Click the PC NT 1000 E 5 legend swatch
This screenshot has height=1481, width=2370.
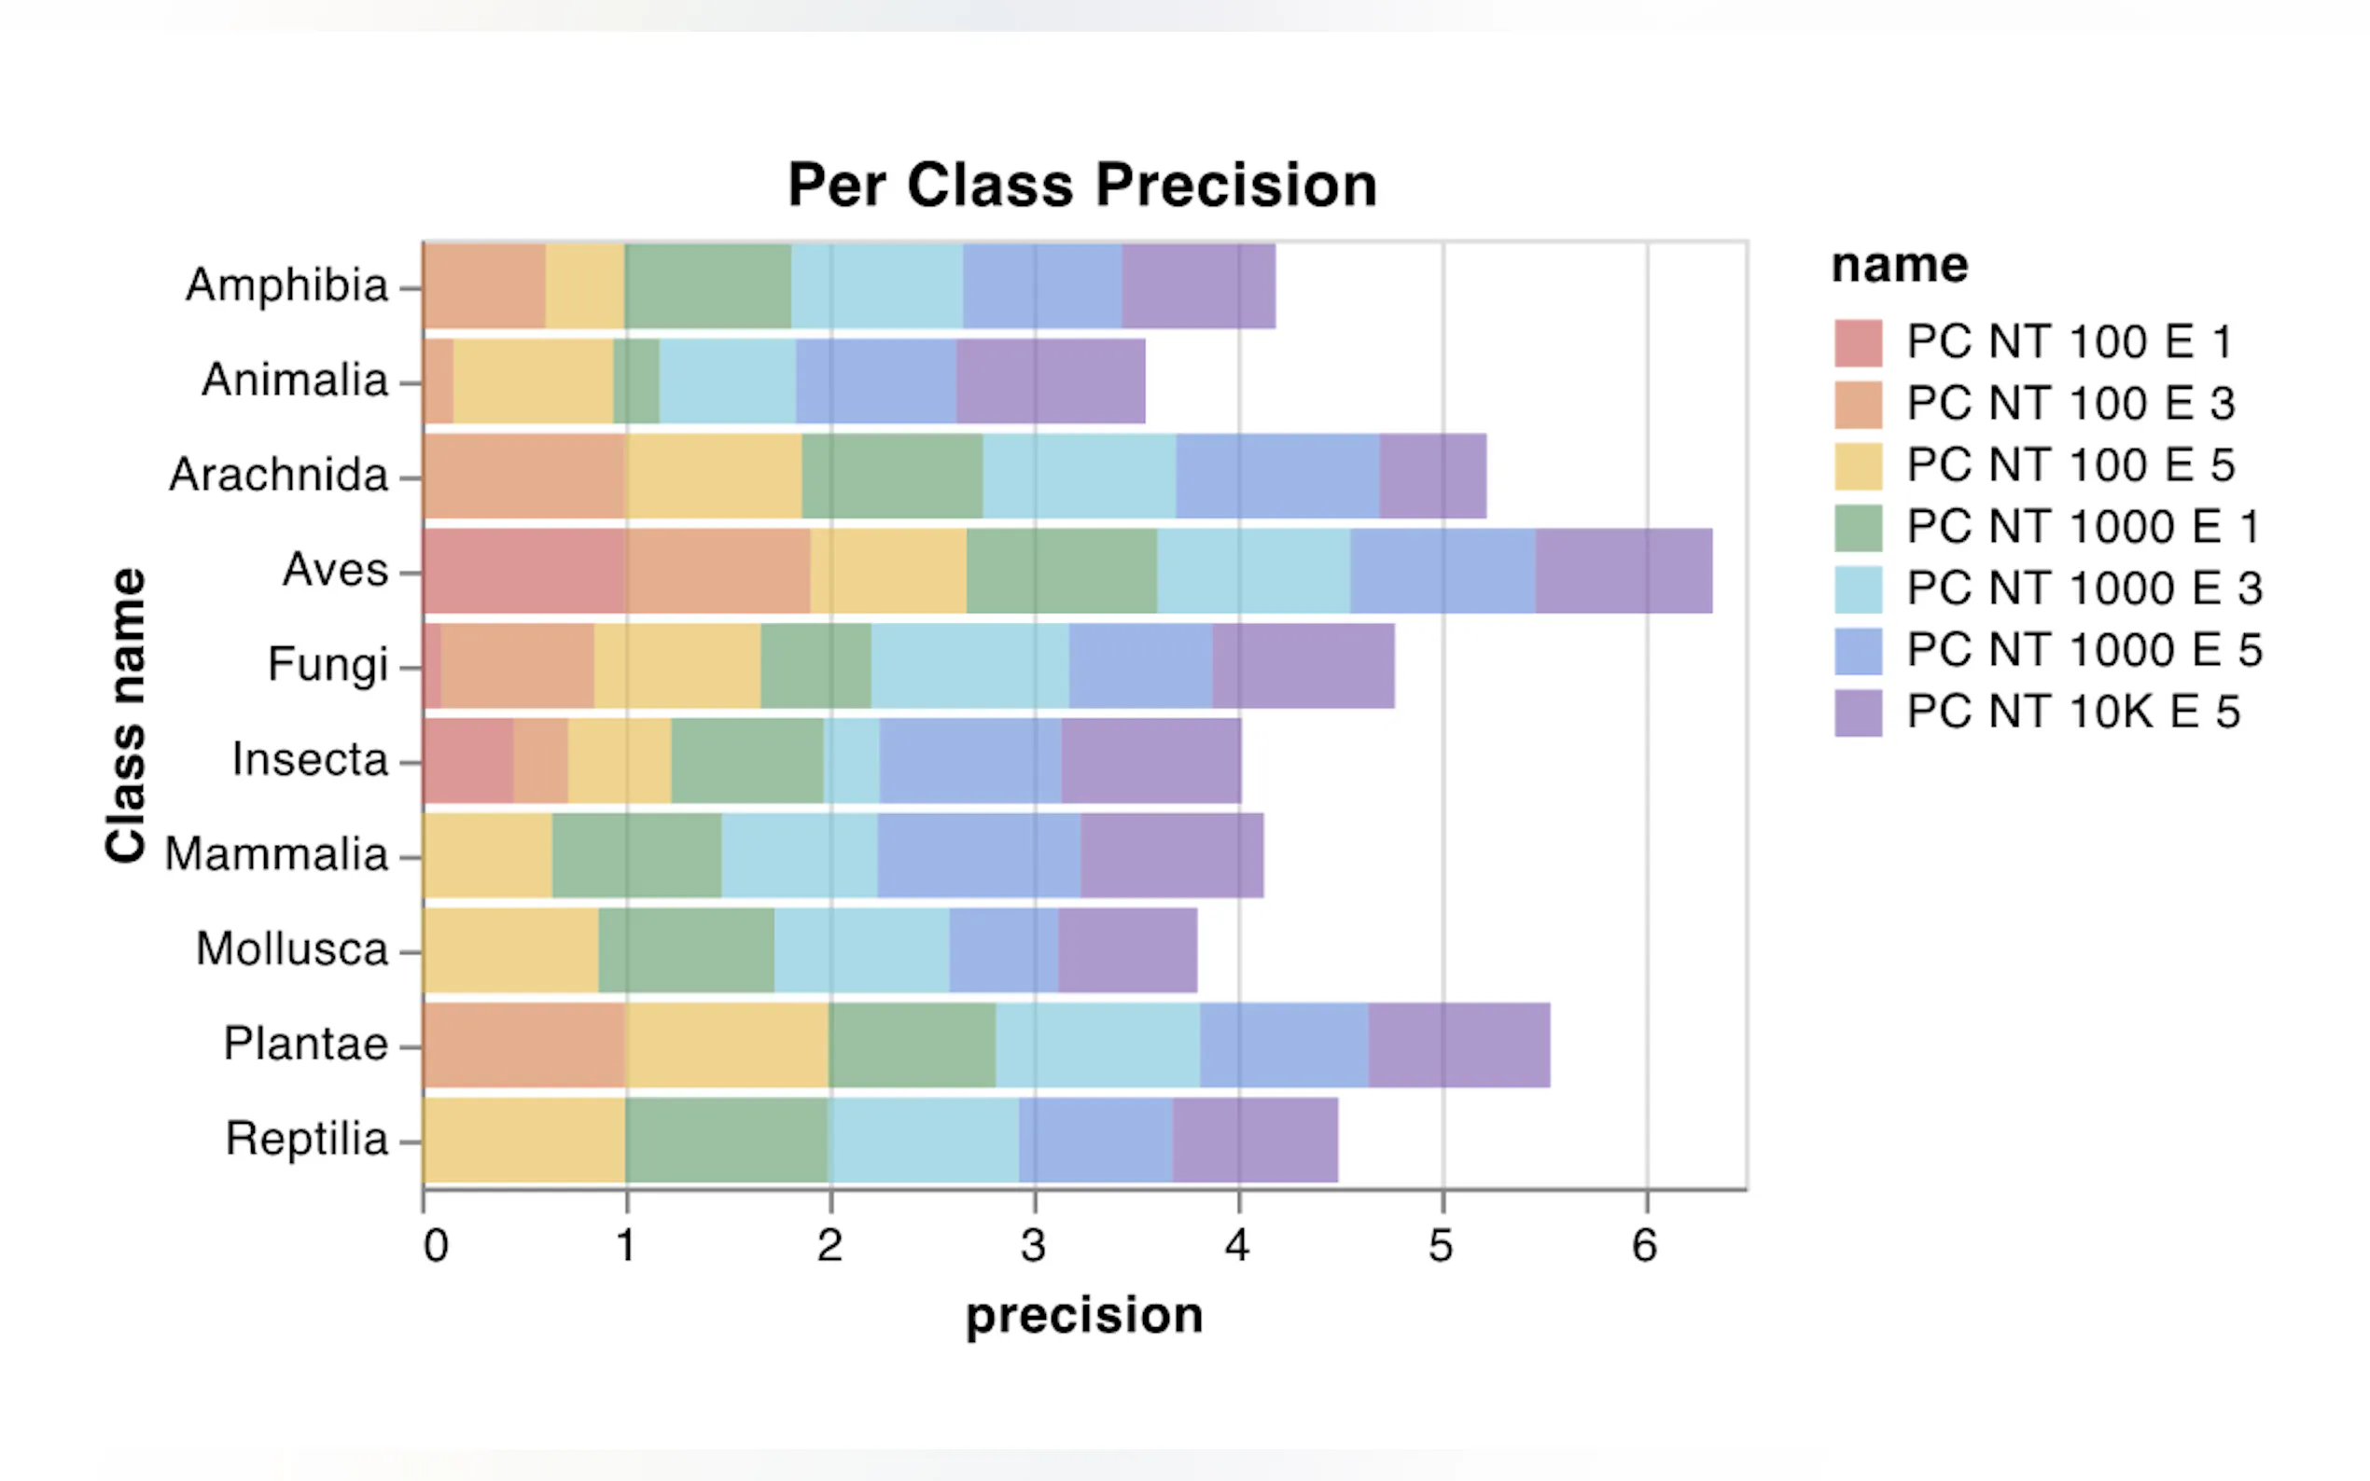point(1858,651)
